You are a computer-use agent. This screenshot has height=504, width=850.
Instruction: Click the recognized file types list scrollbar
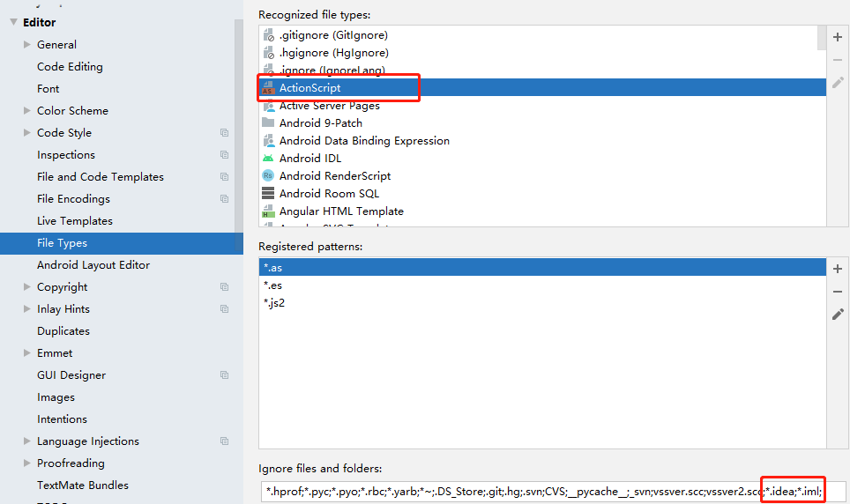(x=821, y=38)
